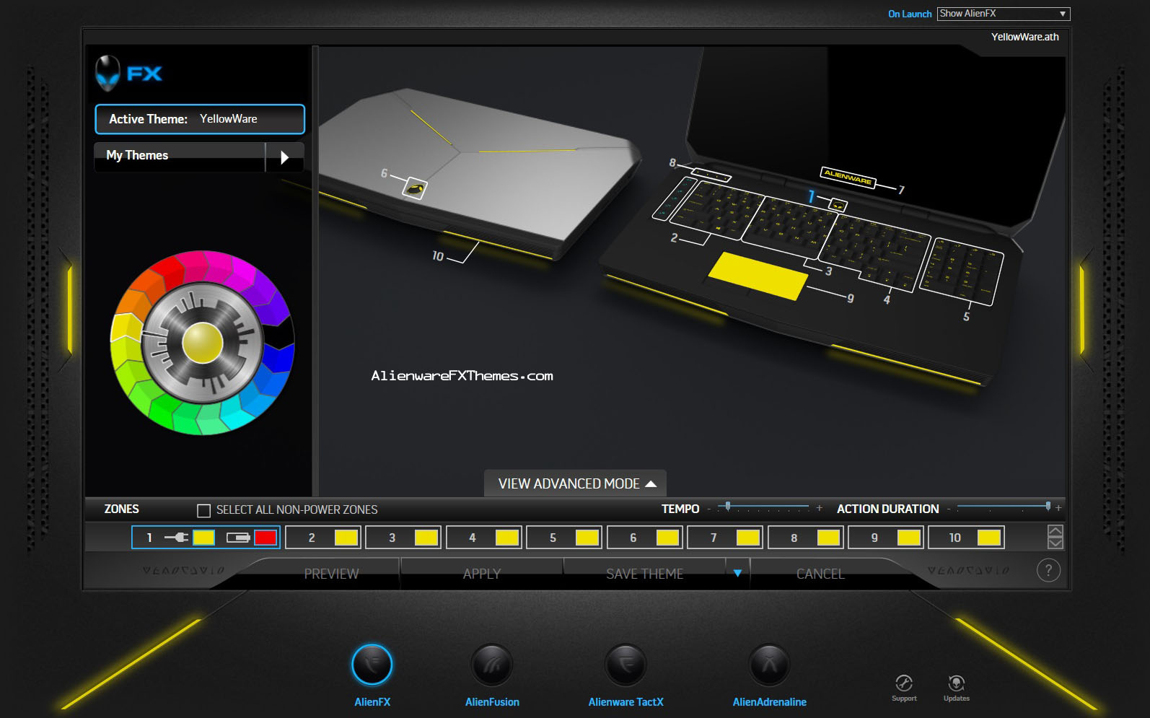Click the My Themes label

pos(137,155)
